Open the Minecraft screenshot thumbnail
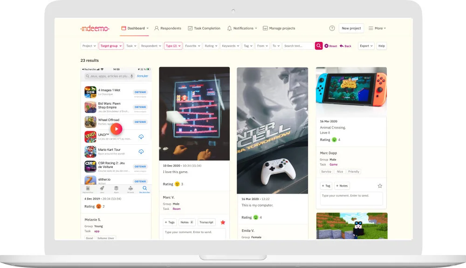466x268 pixels. pyautogui.click(x=352, y=226)
